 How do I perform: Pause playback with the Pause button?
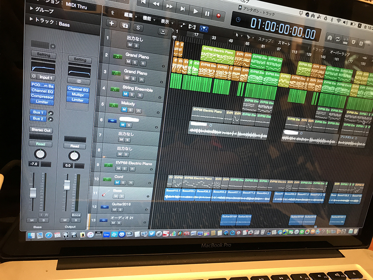coord(207,13)
